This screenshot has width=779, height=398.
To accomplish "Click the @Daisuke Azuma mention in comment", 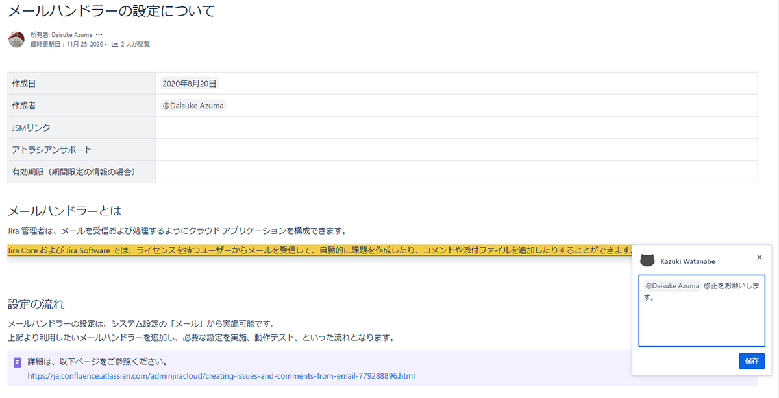I will click(x=672, y=286).
